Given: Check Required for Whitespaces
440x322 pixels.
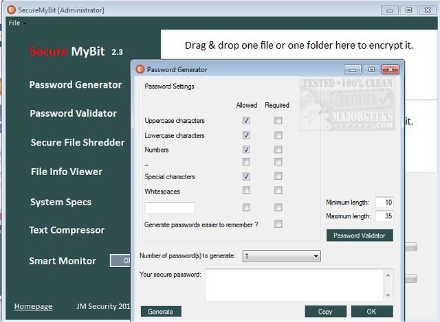Looking at the screenshot, I should point(278,191).
